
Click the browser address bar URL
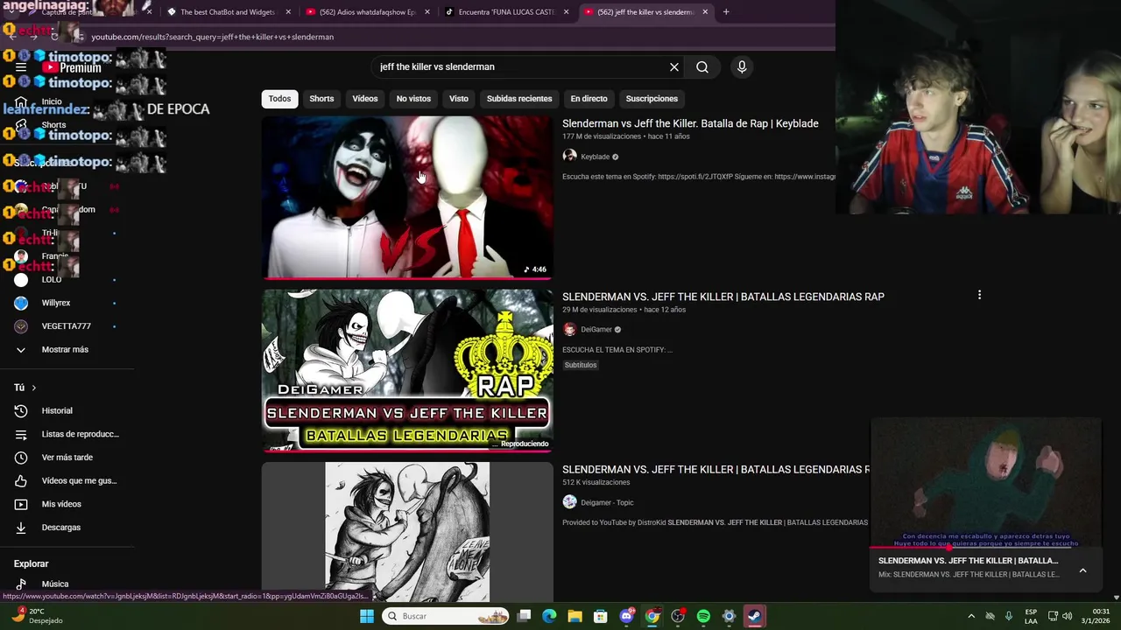213,37
